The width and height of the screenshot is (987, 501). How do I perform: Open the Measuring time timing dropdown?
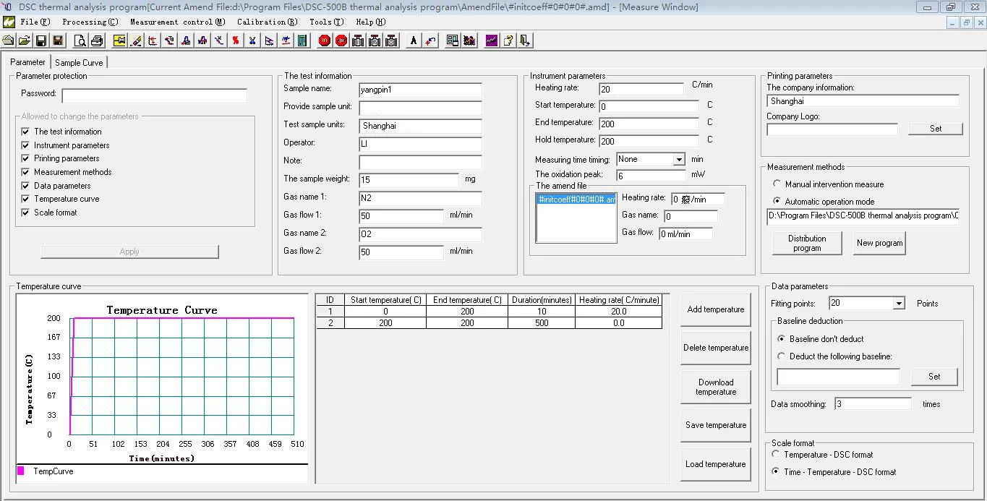click(x=678, y=160)
